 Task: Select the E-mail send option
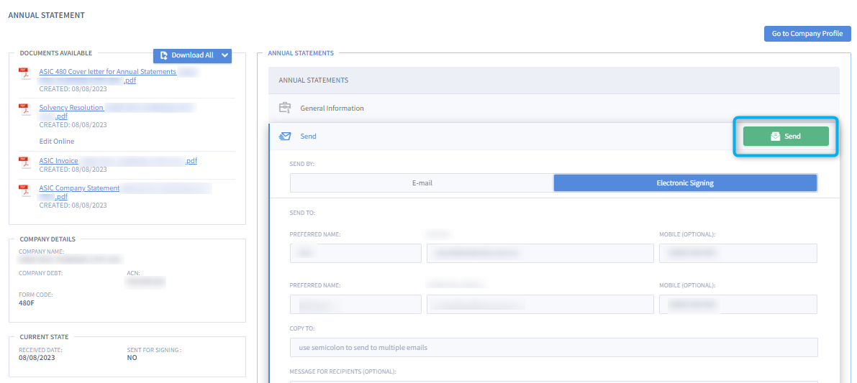(422, 183)
